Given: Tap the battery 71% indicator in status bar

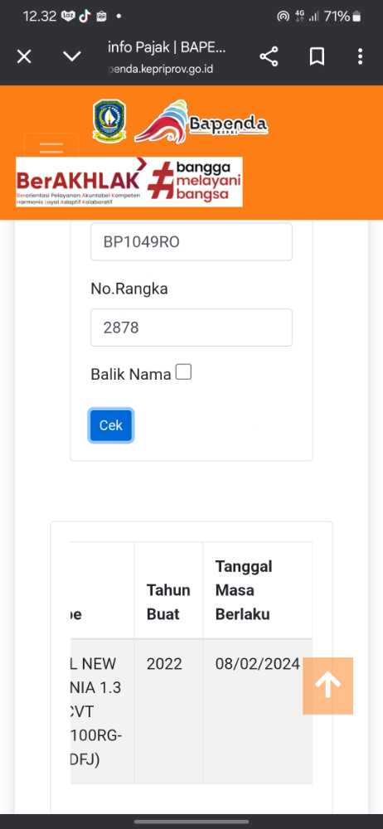Looking at the screenshot, I should pos(343,17).
